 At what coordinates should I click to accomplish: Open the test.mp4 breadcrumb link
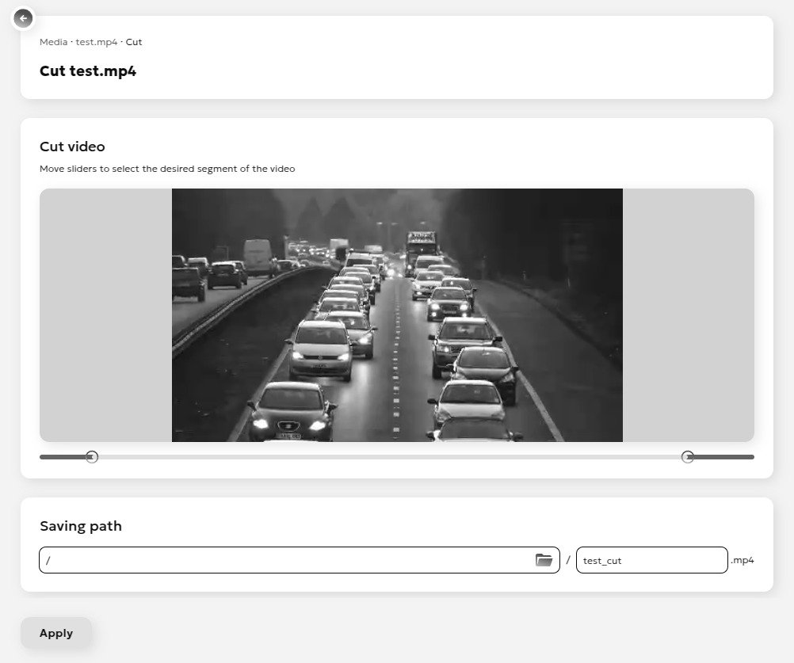(x=96, y=42)
